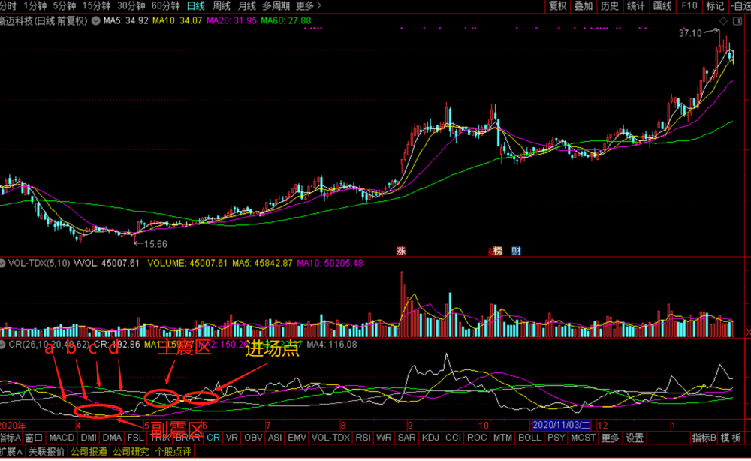The width and height of the screenshot is (751, 461).
Task: Switch indicator to KDJ
Action: coord(430,438)
